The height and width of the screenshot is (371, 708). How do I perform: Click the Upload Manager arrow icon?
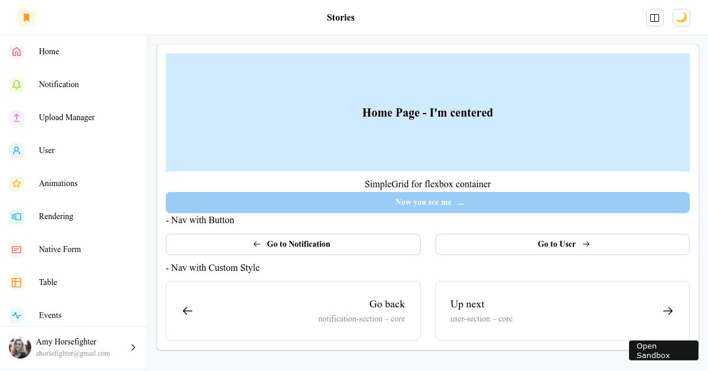[17, 117]
